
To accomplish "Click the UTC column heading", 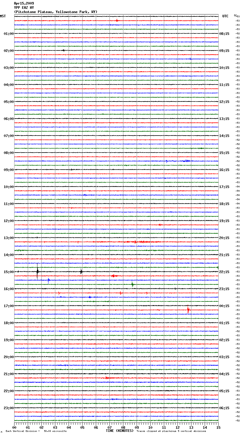I will coord(225,16).
